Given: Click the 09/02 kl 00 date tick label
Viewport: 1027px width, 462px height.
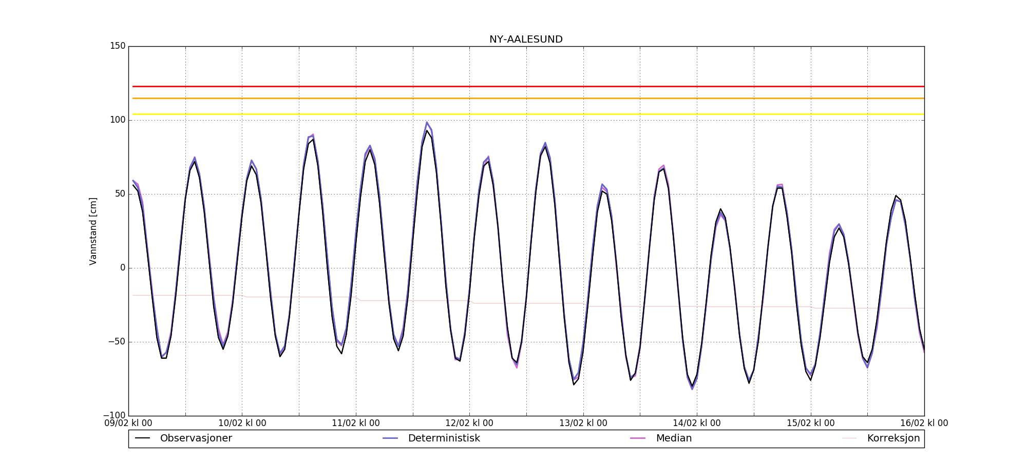Looking at the screenshot, I should click(128, 423).
